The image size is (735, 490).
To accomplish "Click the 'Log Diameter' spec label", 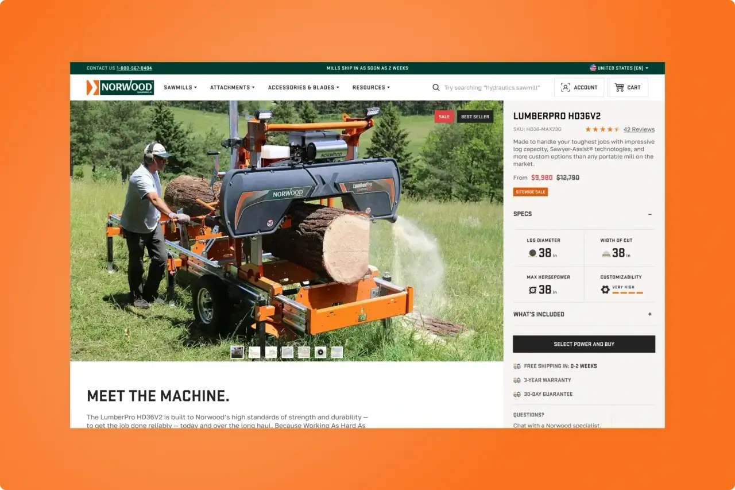I will click(544, 240).
